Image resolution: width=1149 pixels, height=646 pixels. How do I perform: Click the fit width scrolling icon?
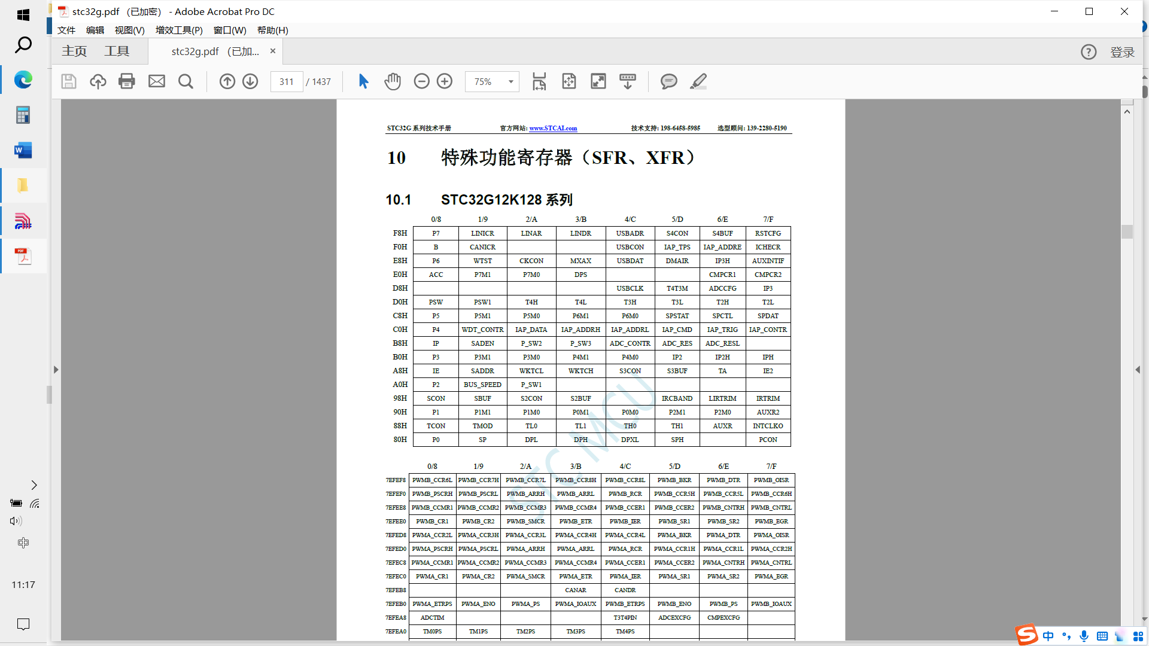pyautogui.click(x=539, y=81)
